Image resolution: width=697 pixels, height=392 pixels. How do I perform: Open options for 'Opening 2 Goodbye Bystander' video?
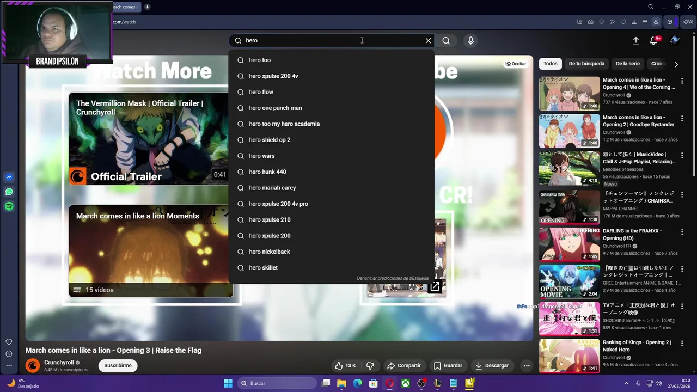(682, 118)
